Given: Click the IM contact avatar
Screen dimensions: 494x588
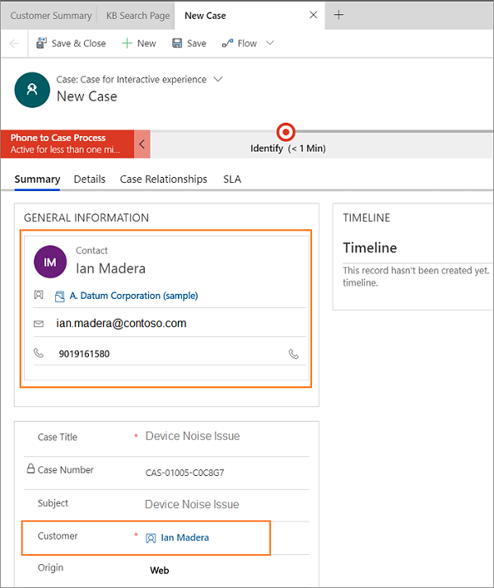Looking at the screenshot, I should click(x=50, y=262).
